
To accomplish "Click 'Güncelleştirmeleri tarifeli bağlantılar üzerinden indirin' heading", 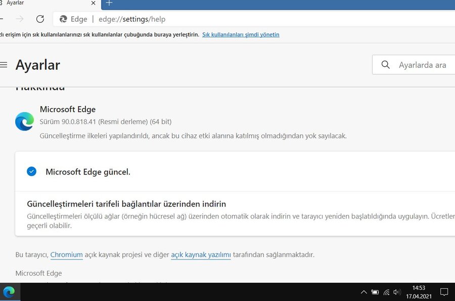I will [x=126, y=204].
